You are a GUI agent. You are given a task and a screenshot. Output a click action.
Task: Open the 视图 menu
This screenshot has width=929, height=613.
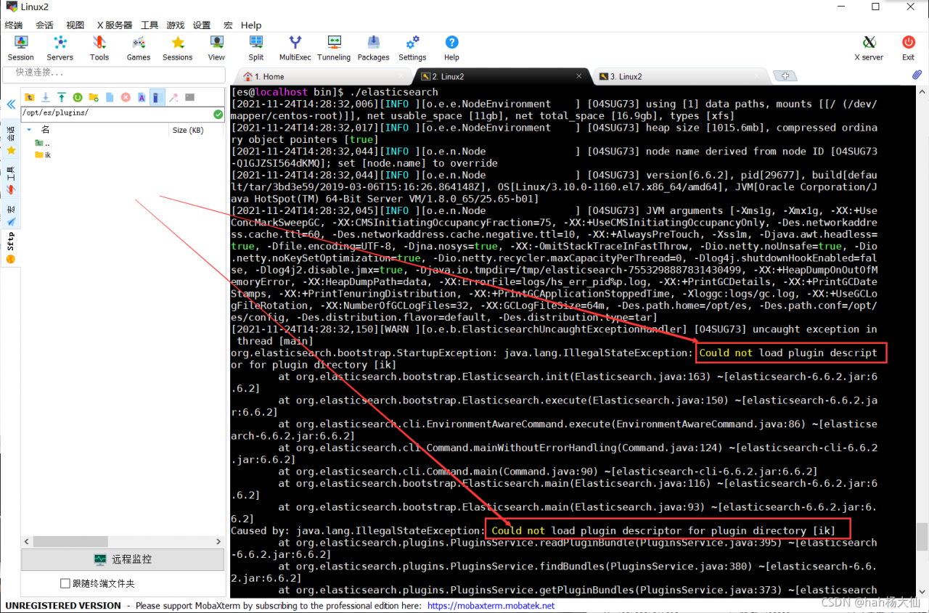coord(75,25)
